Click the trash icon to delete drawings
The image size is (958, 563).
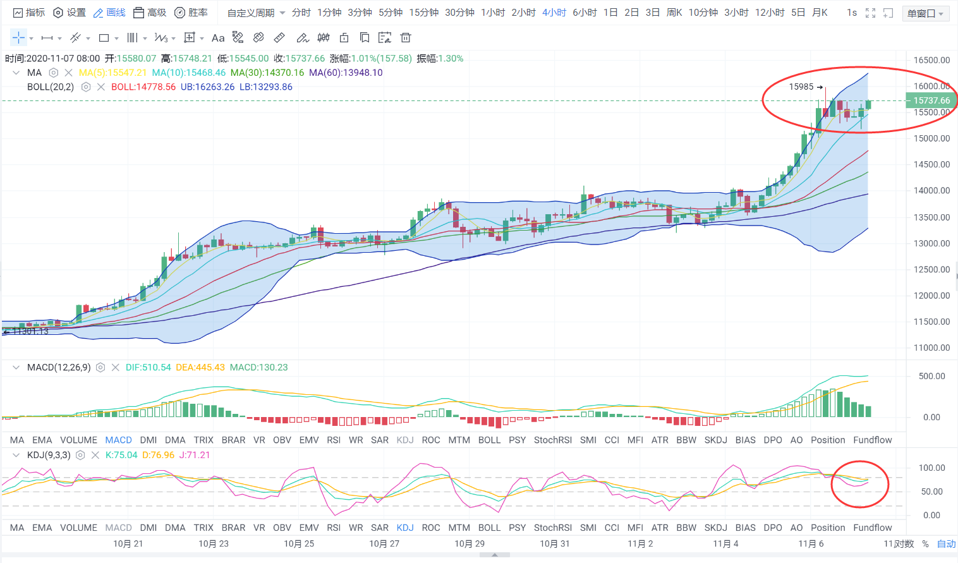(x=406, y=38)
